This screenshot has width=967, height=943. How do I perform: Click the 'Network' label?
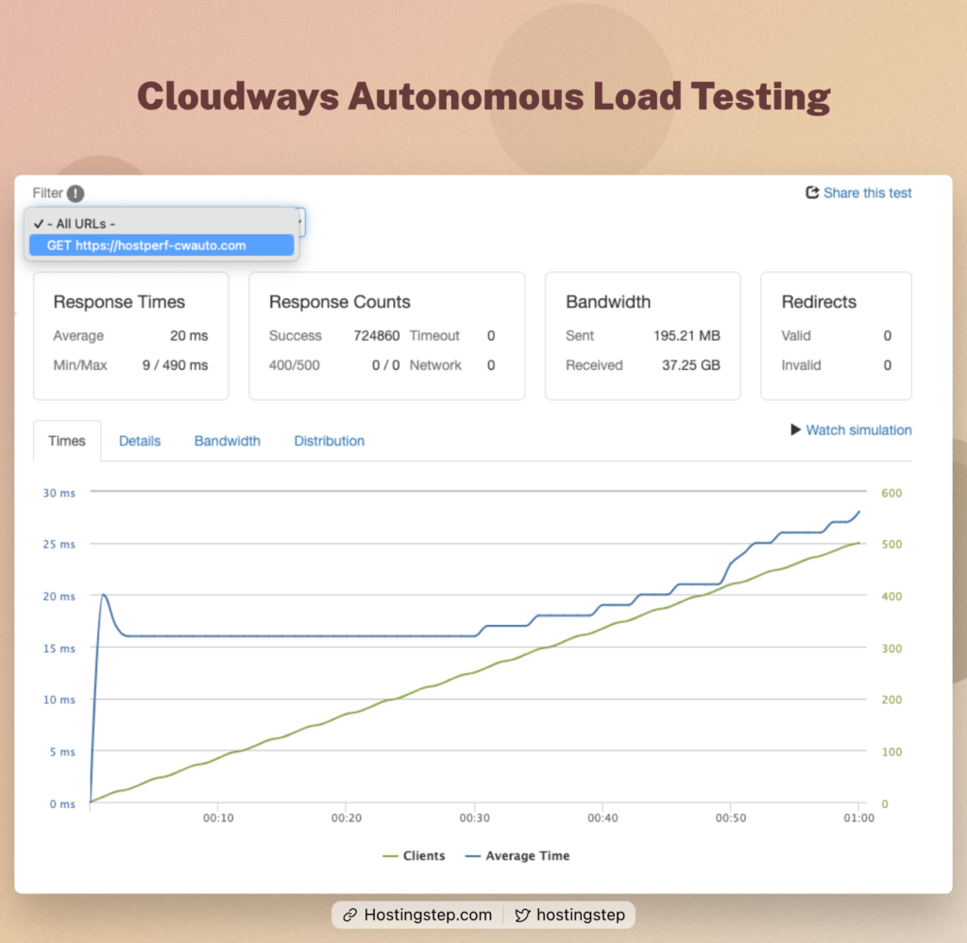point(435,365)
